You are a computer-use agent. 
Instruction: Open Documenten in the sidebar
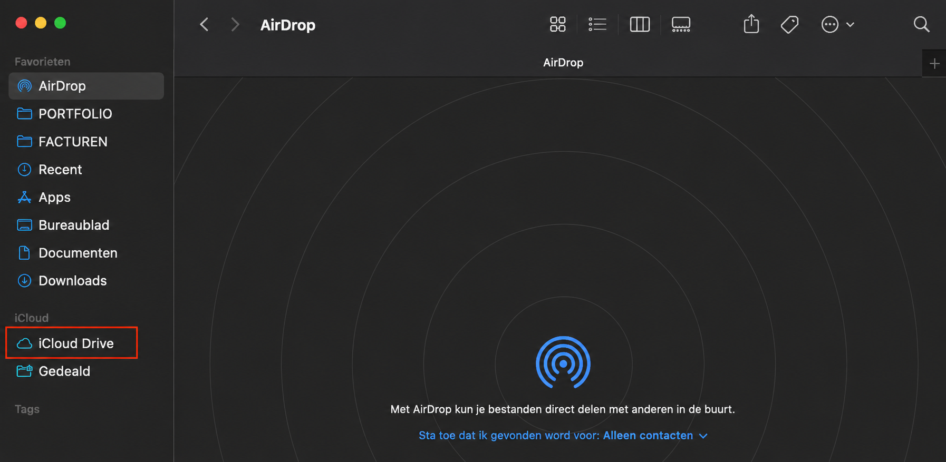86,253
